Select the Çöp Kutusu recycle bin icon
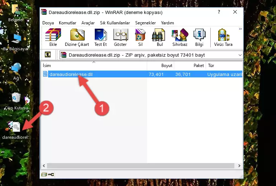The image size is (276, 186). pos(16,101)
